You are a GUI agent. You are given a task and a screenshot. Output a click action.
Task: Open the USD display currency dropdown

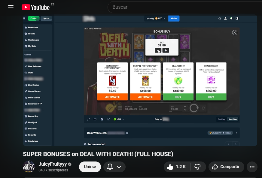pos(119,119)
